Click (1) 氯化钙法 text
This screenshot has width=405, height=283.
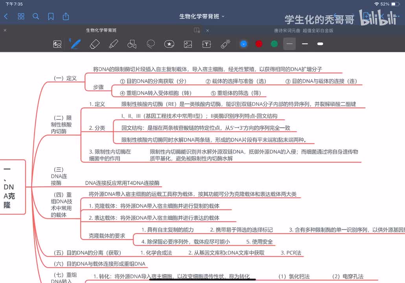(x=294, y=277)
